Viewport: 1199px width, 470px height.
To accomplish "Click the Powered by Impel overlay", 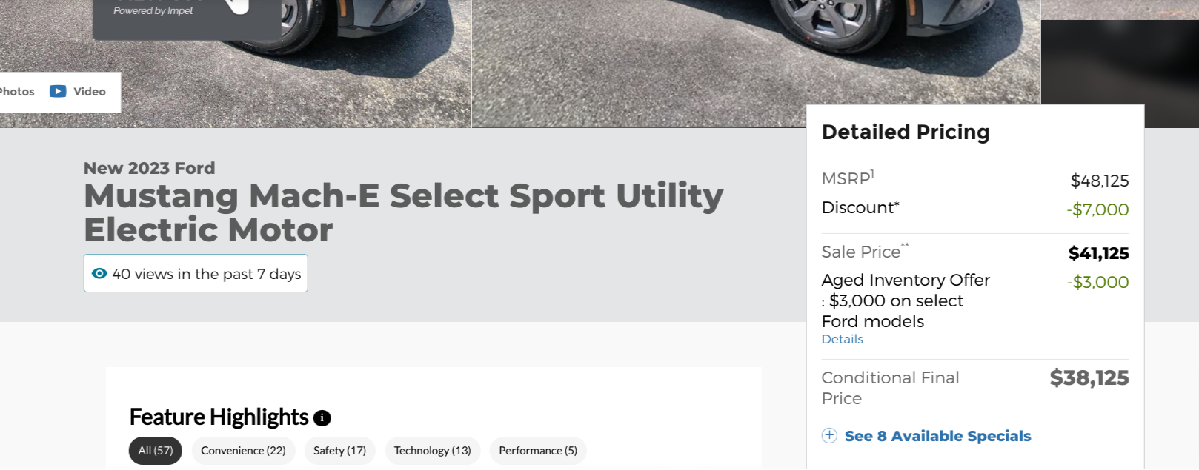I will [x=153, y=11].
